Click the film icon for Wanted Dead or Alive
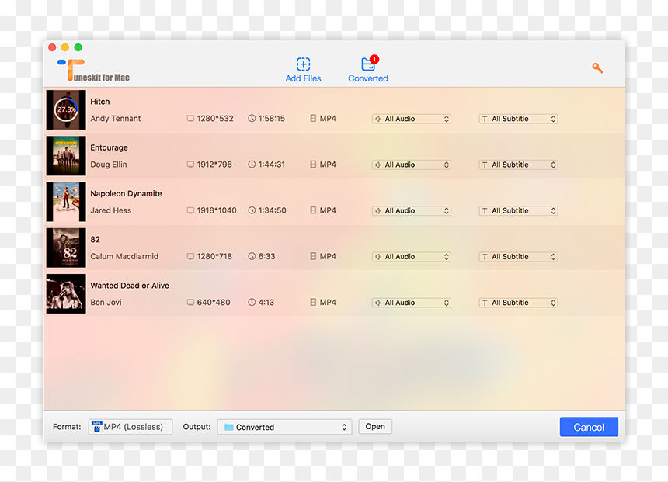The image size is (668, 482). click(x=313, y=302)
